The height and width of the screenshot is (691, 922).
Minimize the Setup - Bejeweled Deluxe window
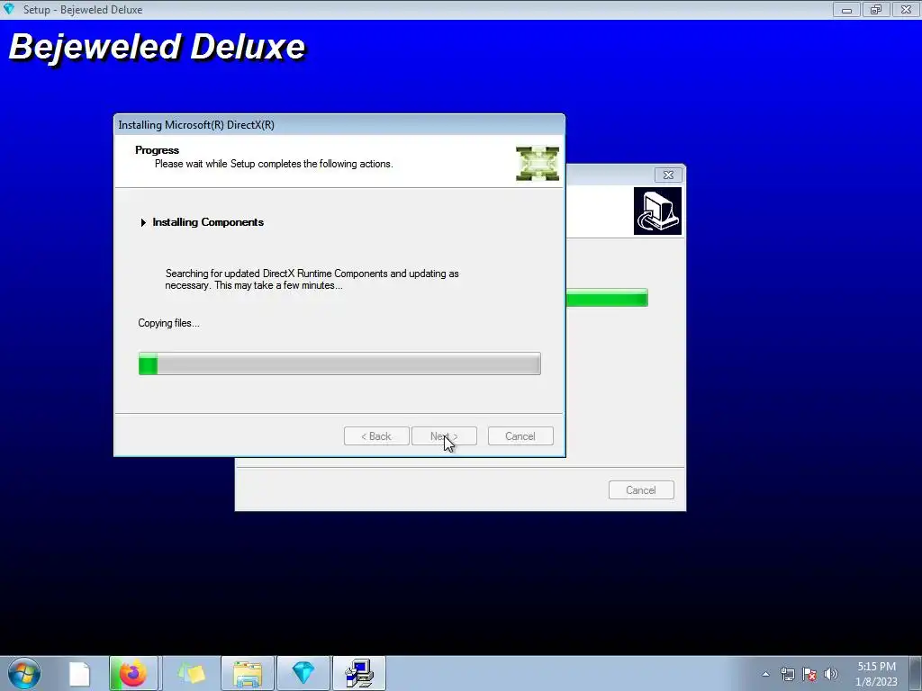[x=846, y=9]
